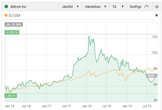The height and width of the screenshot is (110, 162).
Task: Open the TA menu
Action: coord(118,7)
